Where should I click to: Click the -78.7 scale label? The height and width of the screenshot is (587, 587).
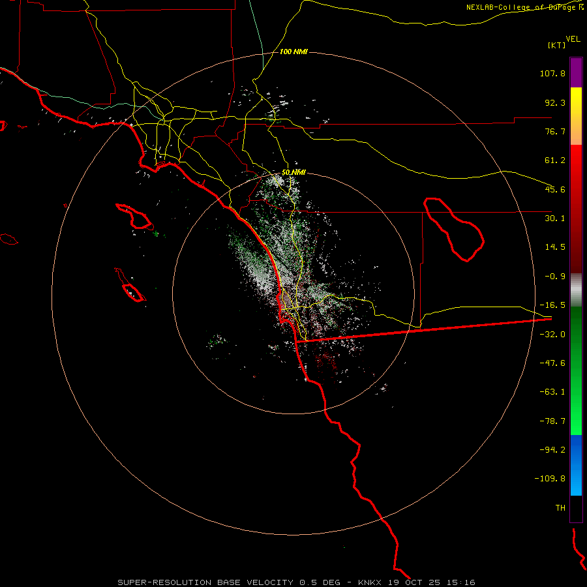click(x=552, y=421)
